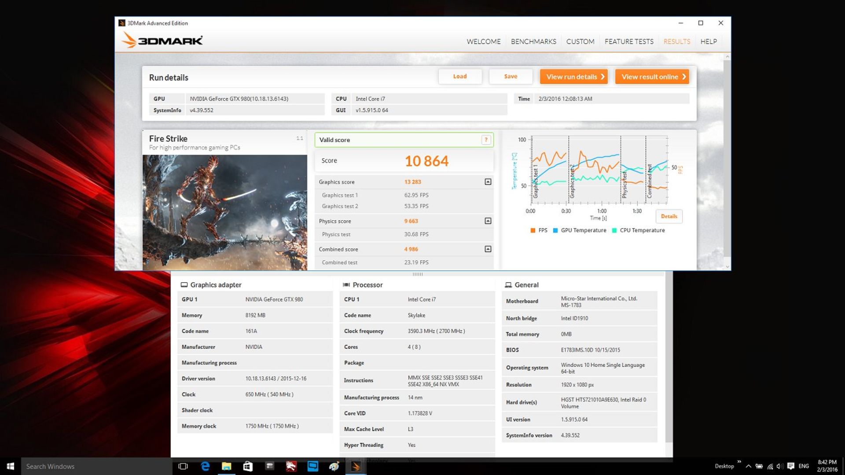The height and width of the screenshot is (475, 845).
Task: Click the dark window app taskbar icon
Action: click(x=269, y=466)
